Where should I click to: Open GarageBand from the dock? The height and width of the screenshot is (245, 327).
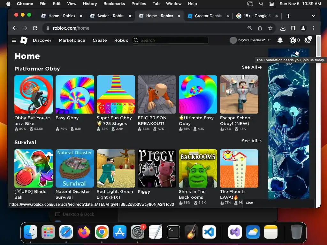(191, 232)
